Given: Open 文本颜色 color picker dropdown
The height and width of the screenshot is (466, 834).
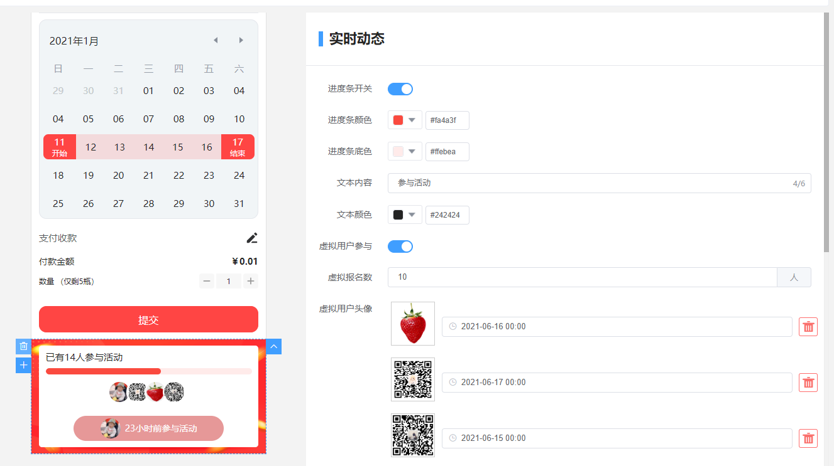Looking at the screenshot, I should 412,215.
